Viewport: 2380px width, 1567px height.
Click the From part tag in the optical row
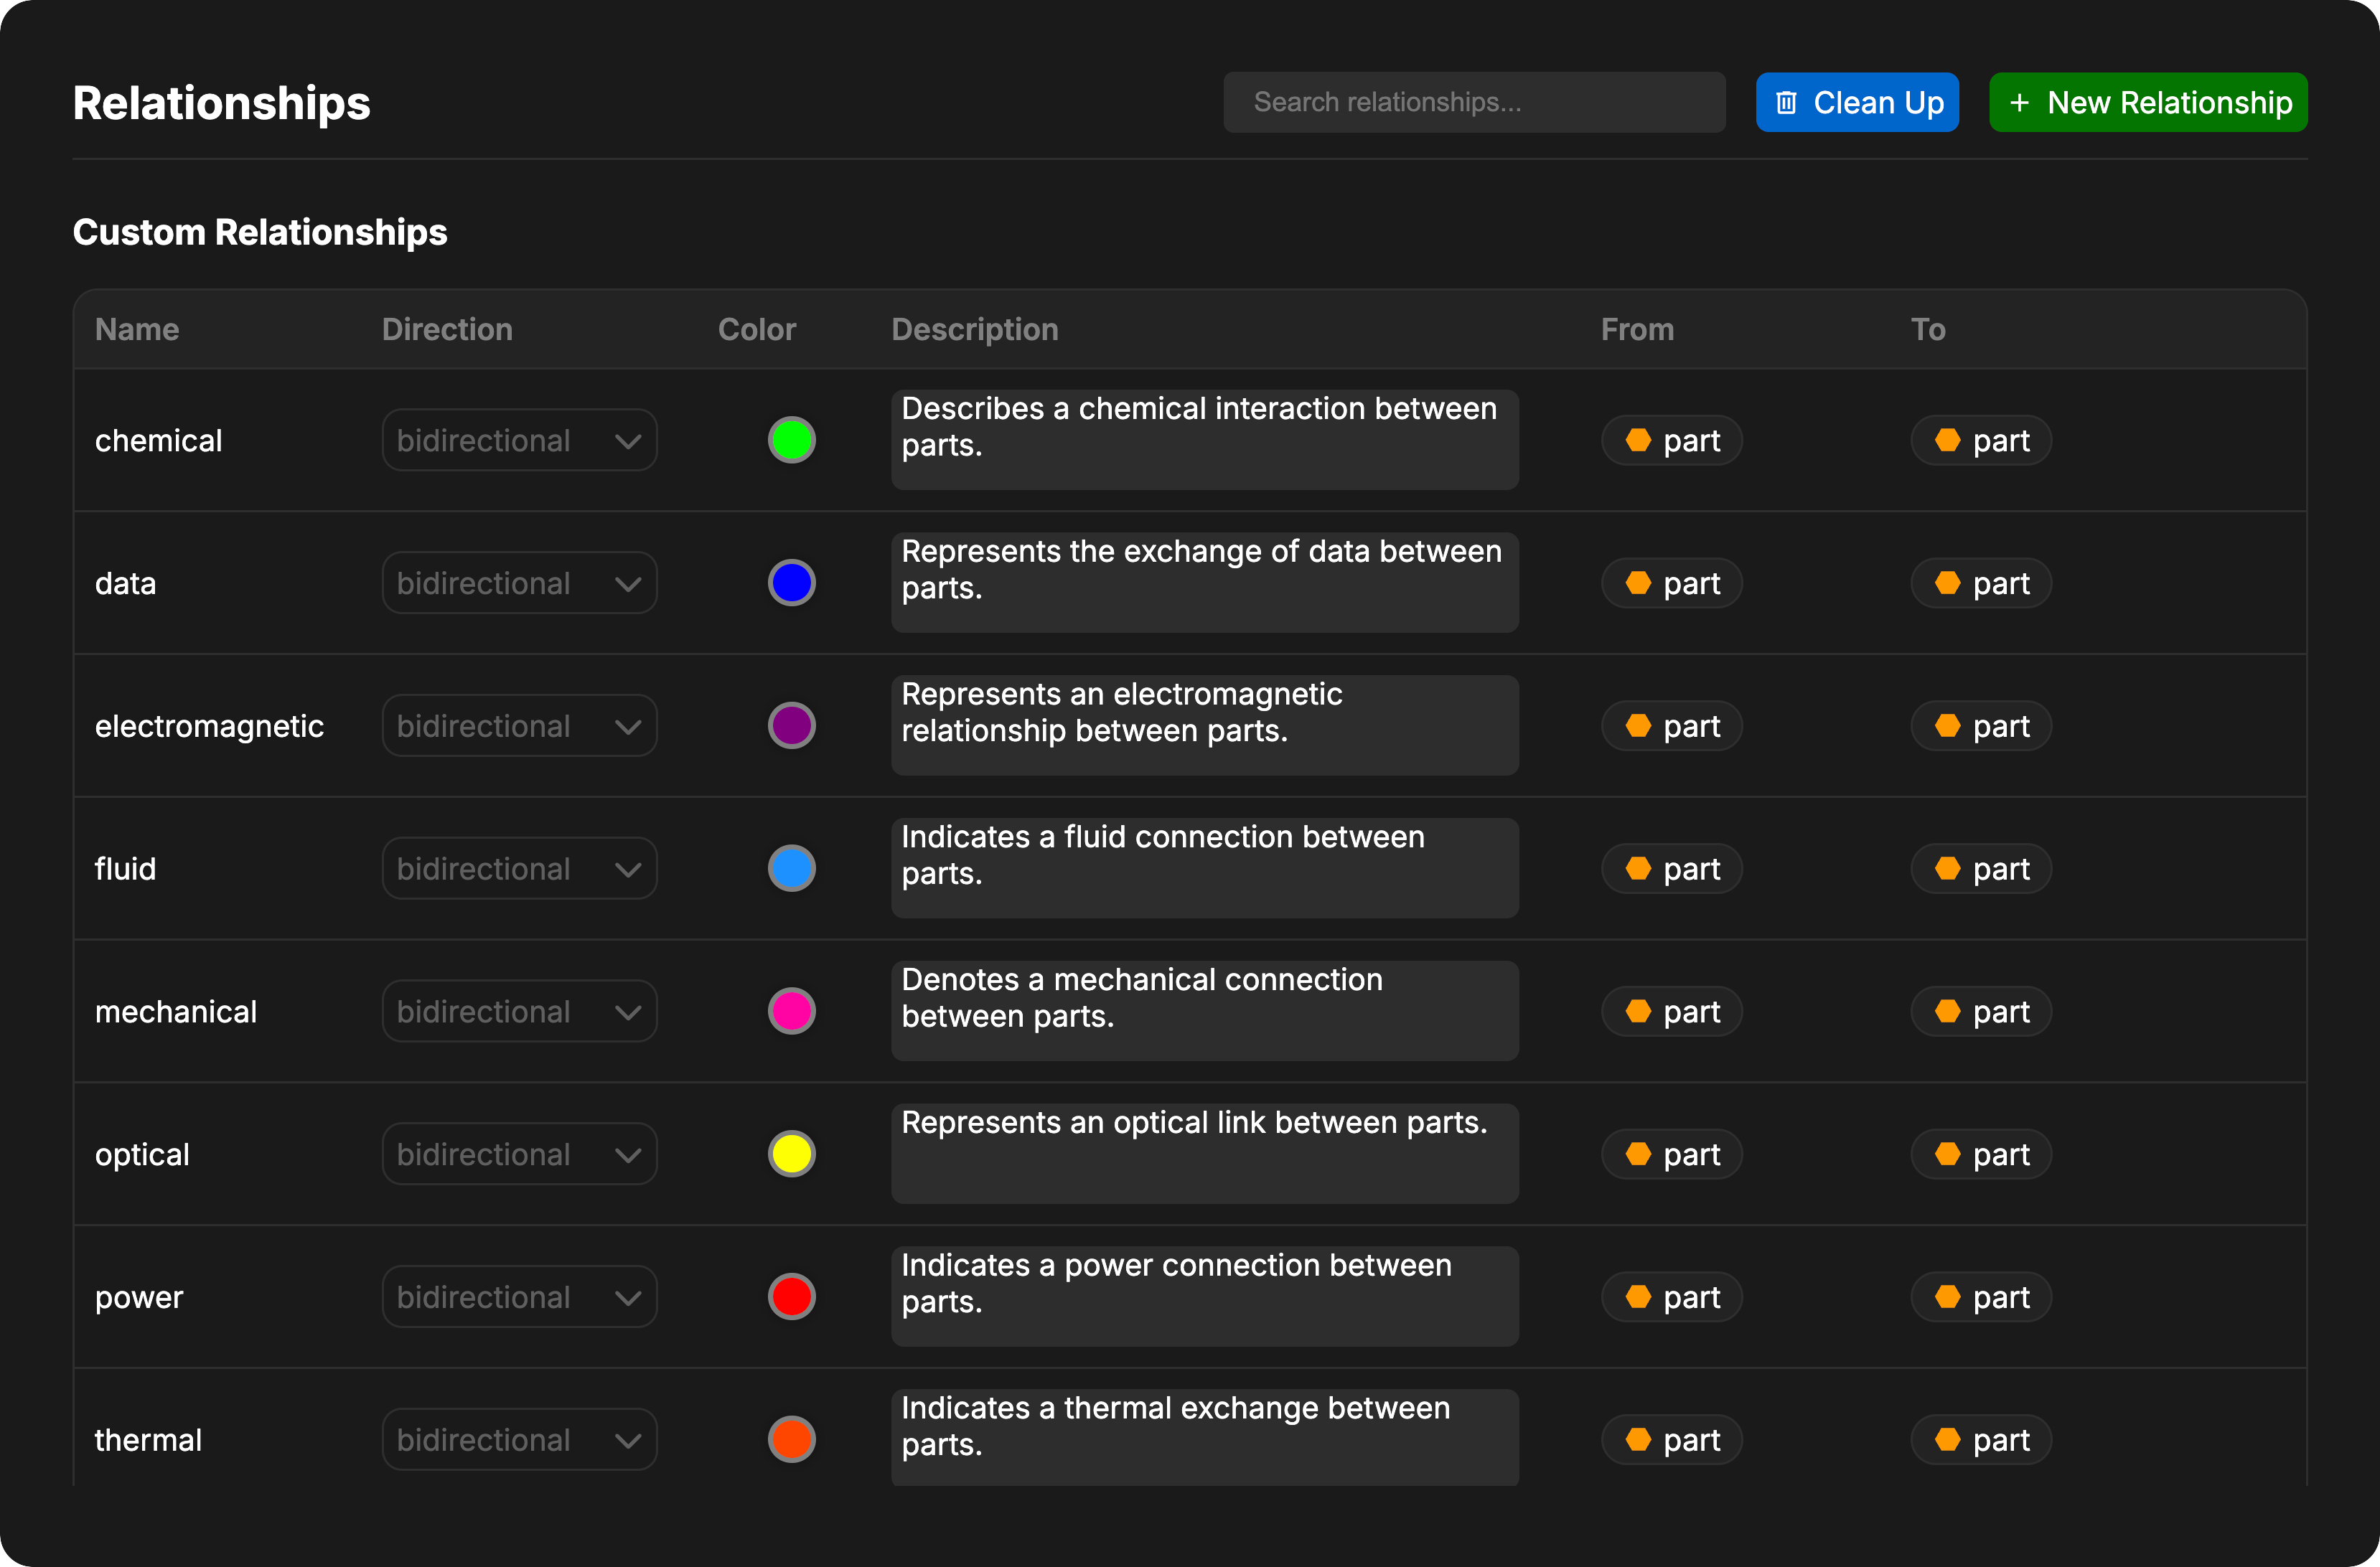coord(1671,1154)
